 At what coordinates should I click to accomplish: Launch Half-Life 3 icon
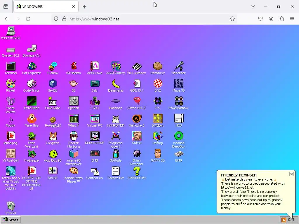click(x=137, y=119)
